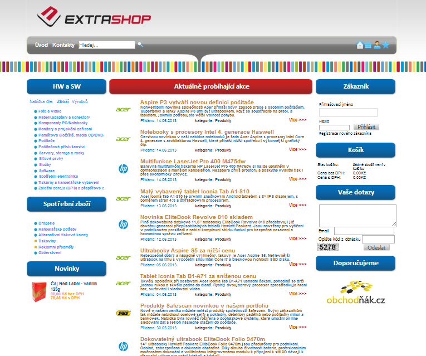Click the search magnifier icon
The height and width of the screenshot is (356, 426).
pyautogui.click(x=140, y=45)
